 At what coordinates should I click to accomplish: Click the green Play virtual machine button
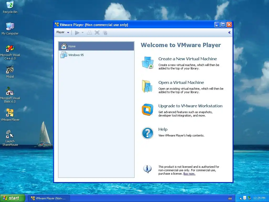(77, 33)
